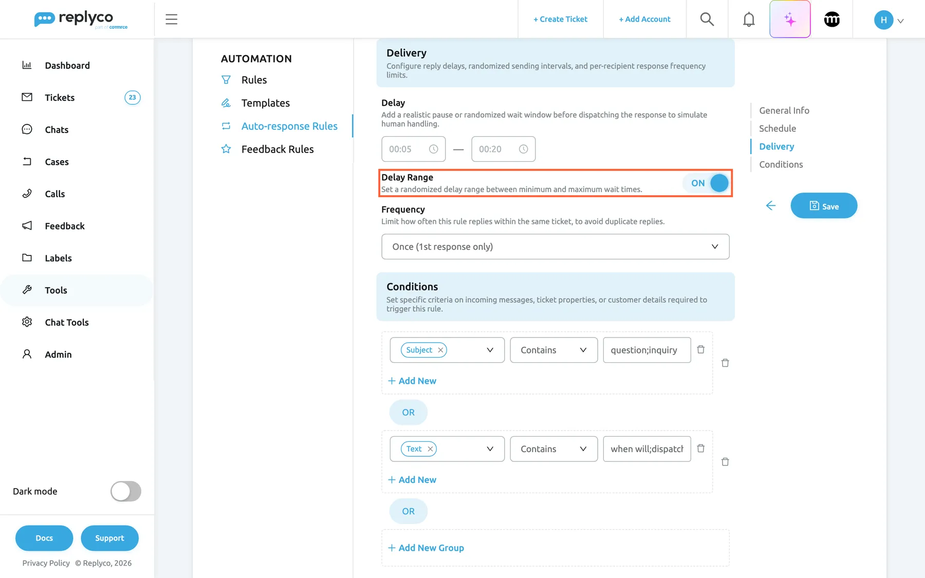Jump to General Info section
Viewport: 925px width, 578px height.
[784, 110]
